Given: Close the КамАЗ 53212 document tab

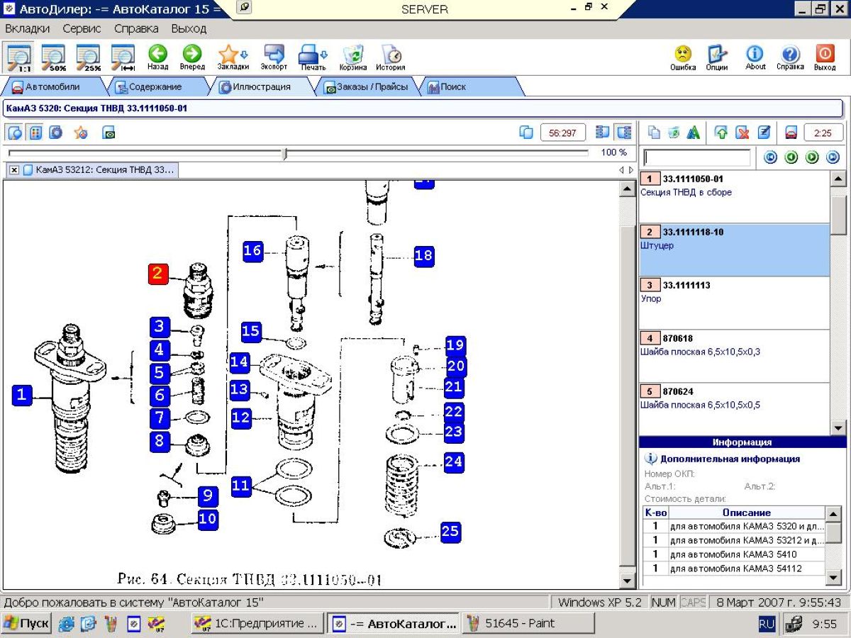Looking at the screenshot, I should point(14,170).
